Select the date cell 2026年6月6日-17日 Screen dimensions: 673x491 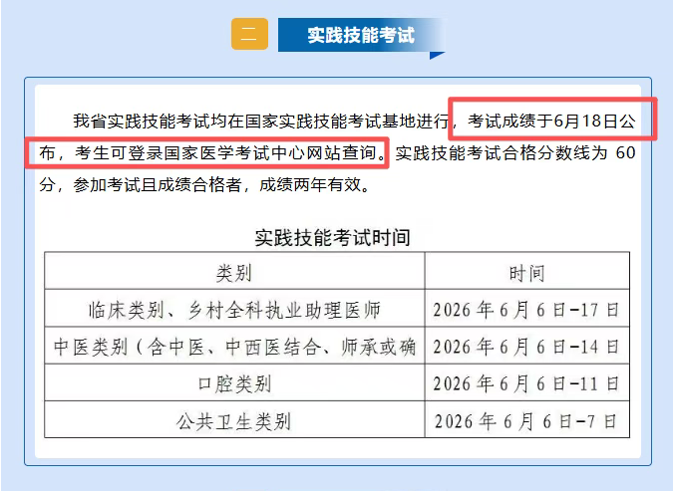(527, 309)
